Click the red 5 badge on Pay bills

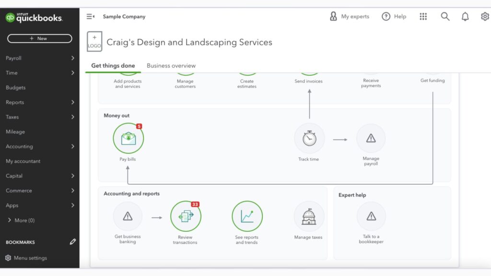139,126
